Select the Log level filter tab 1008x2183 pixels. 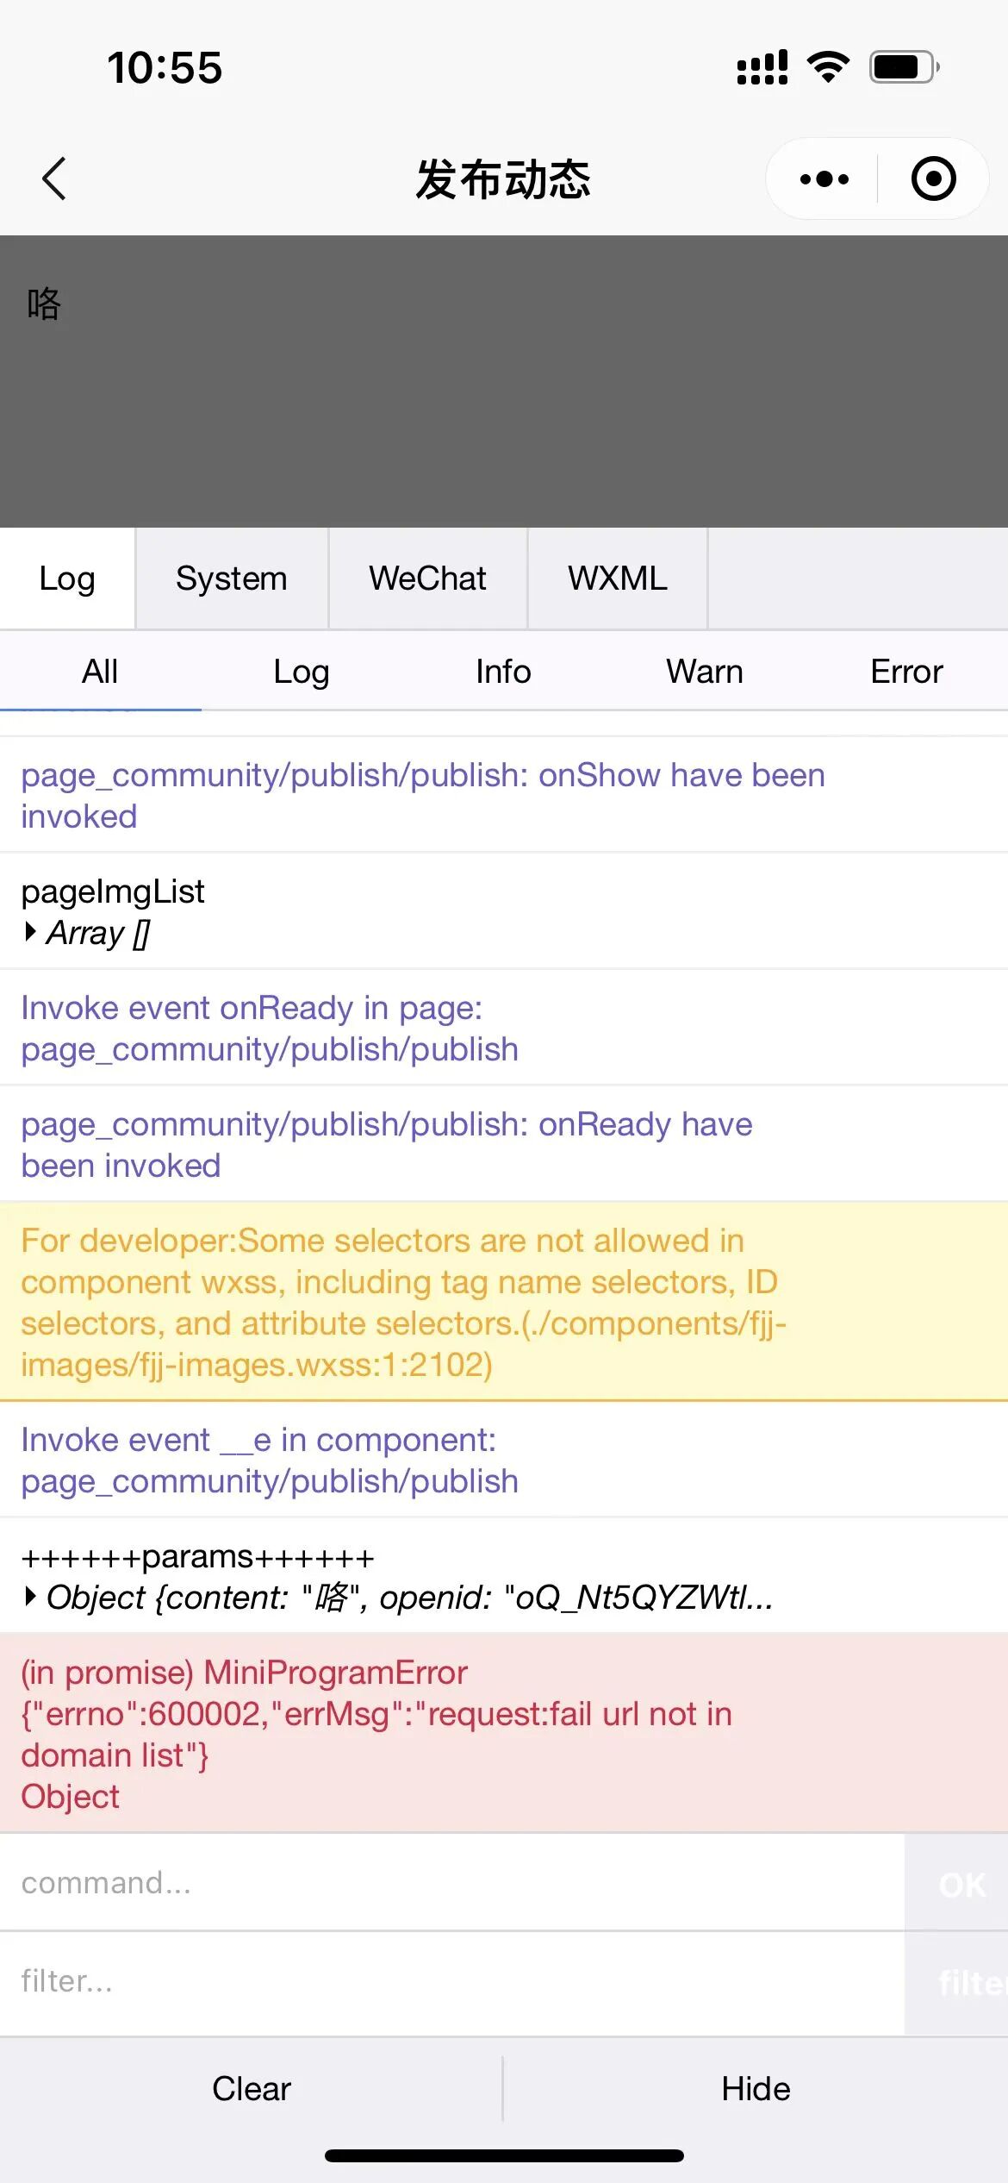click(302, 672)
